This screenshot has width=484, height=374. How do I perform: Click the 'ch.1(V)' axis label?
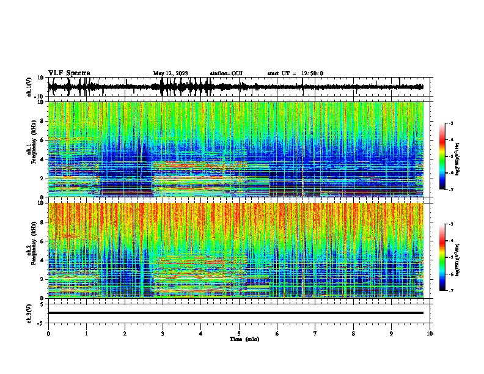[29, 87]
